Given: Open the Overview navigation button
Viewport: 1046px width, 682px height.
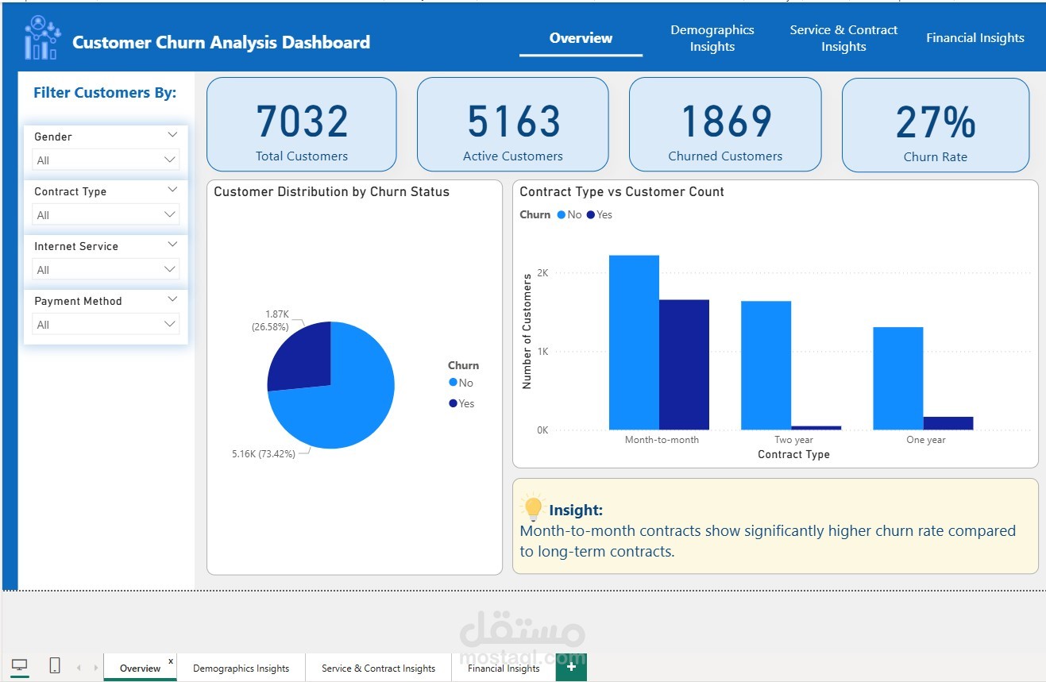Looking at the screenshot, I should point(581,38).
